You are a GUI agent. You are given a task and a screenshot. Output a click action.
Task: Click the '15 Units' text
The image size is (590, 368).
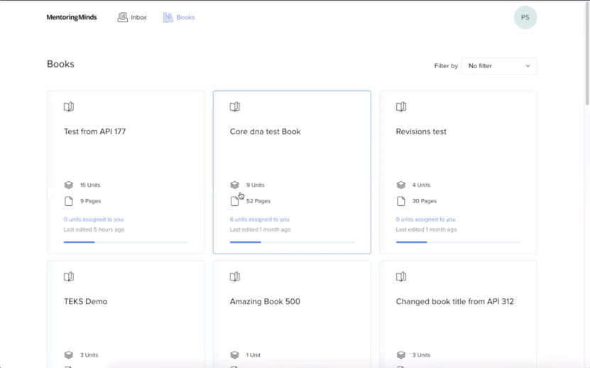click(x=90, y=185)
